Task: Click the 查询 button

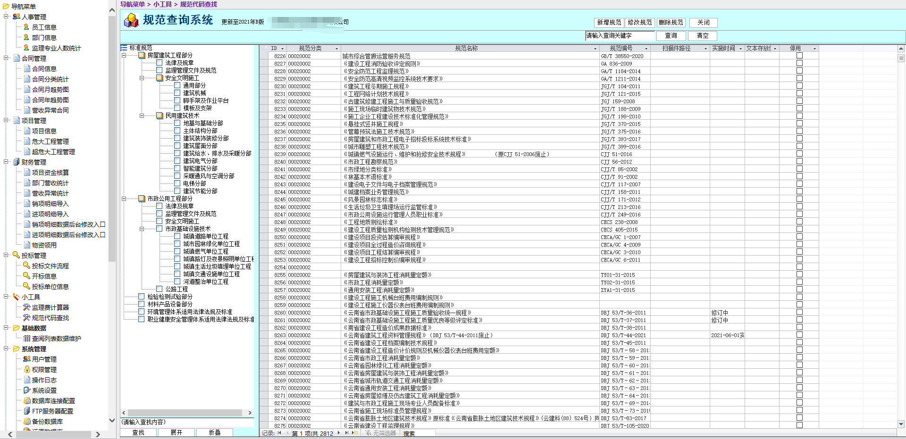Action: click(x=671, y=35)
